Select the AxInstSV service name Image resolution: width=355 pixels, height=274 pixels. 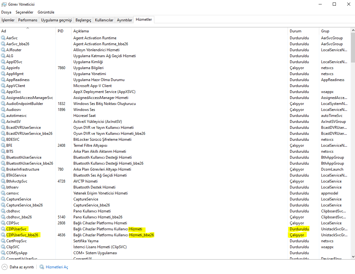coord(13,122)
